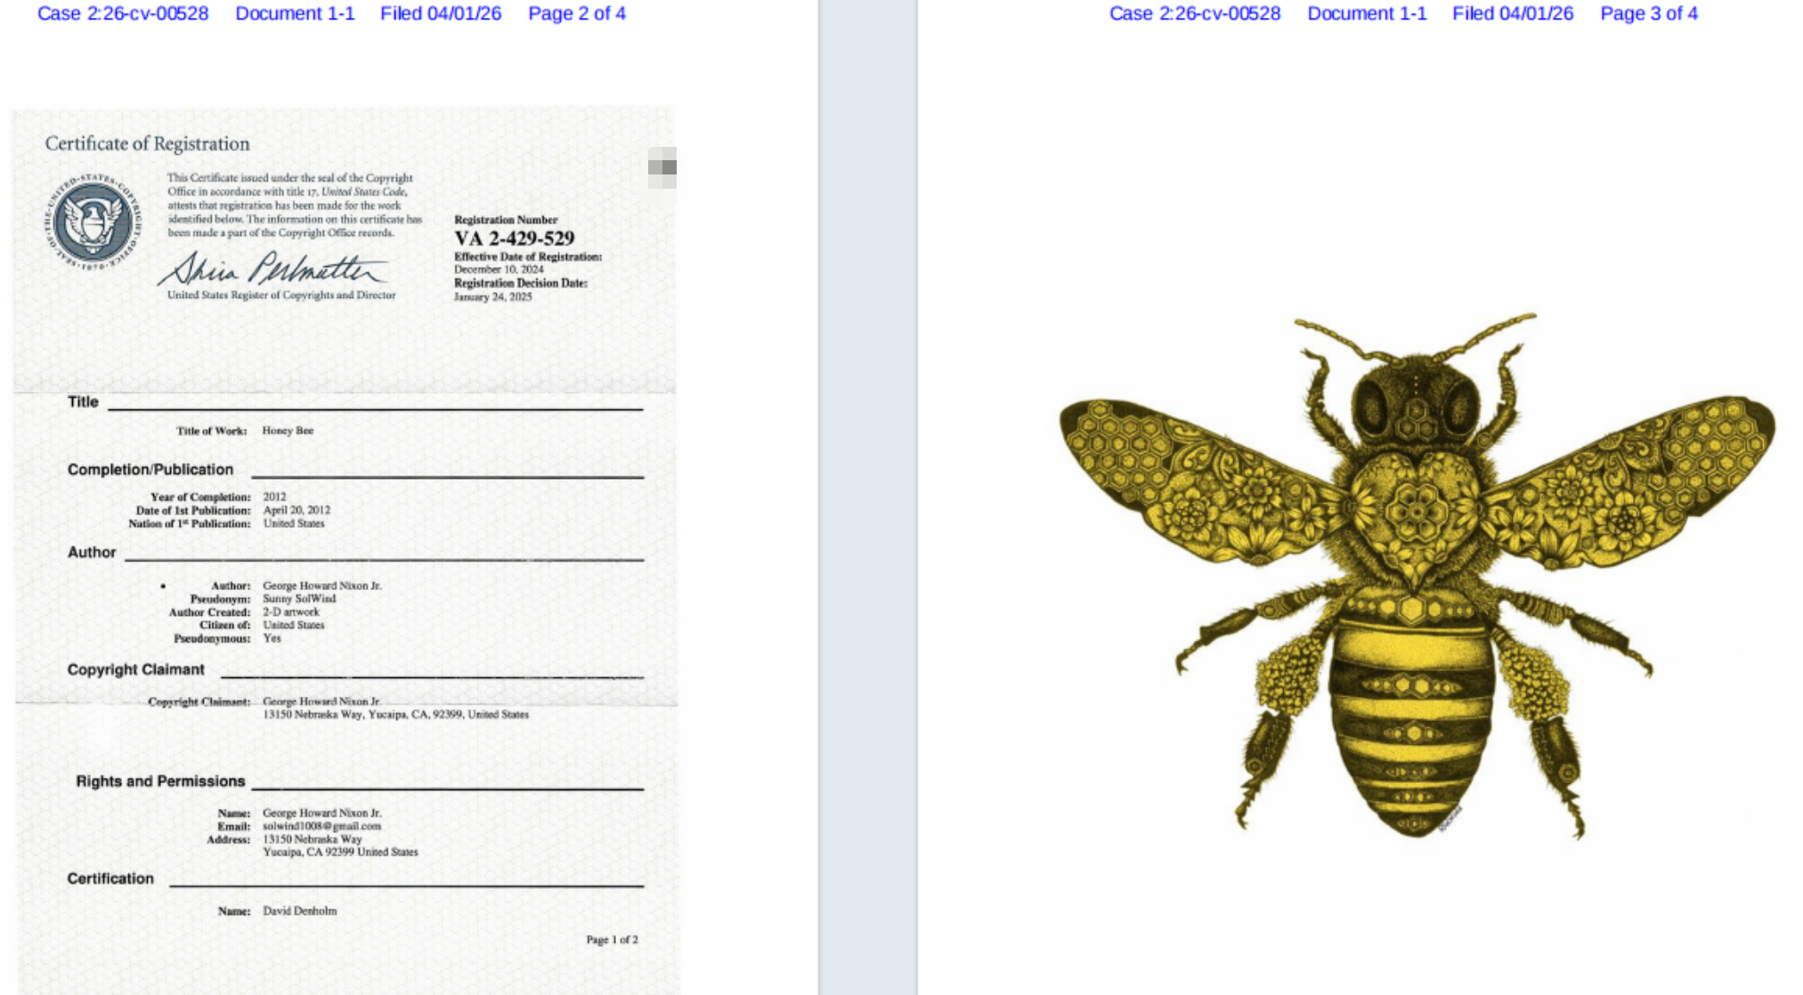This screenshot has height=995, width=1803.
Task: Click the pixelated gray square on certificate
Action: 662,167
